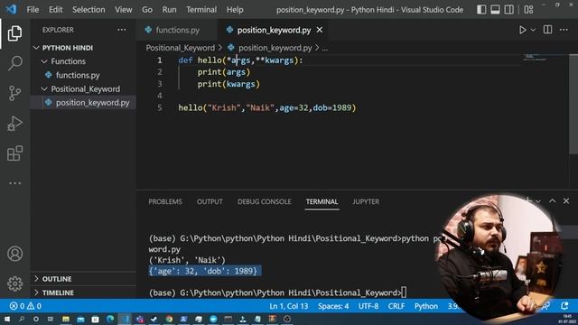
Task: Maximize the terminal panel with up chevron
Action: click(552, 200)
